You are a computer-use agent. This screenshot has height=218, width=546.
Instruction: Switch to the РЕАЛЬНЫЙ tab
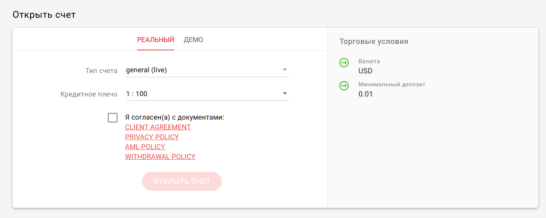tap(155, 40)
